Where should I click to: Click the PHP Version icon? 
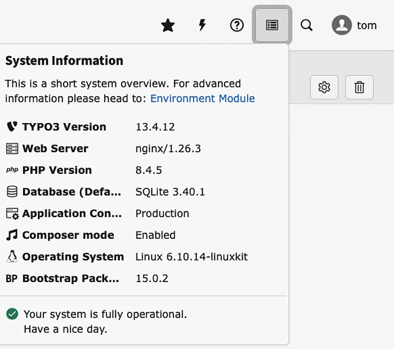click(x=12, y=170)
